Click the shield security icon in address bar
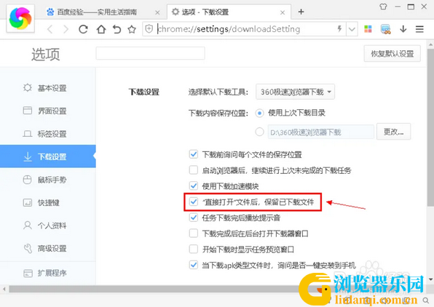The height and width of the screenshot is (307, 434). point(149,29)
